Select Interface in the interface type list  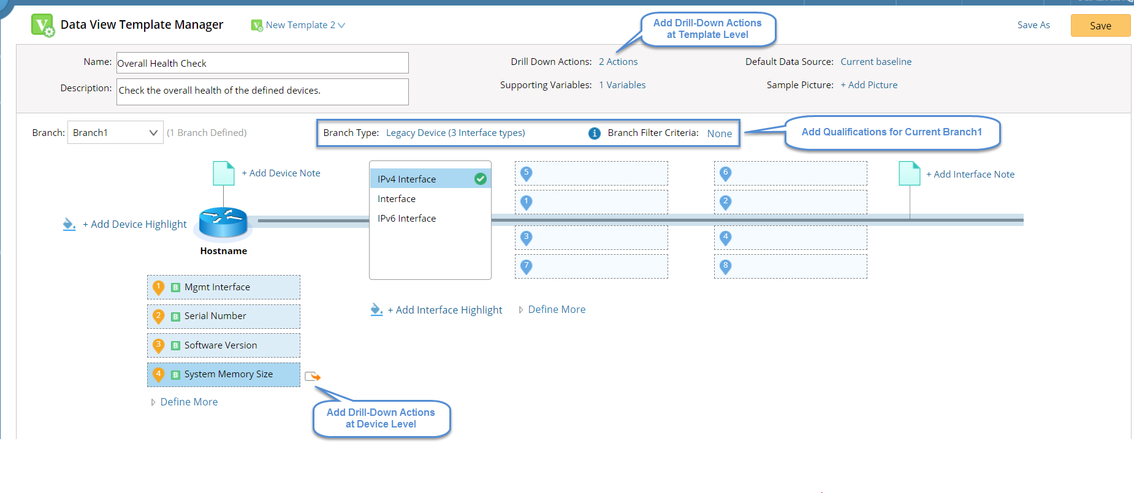pos(397,199)
